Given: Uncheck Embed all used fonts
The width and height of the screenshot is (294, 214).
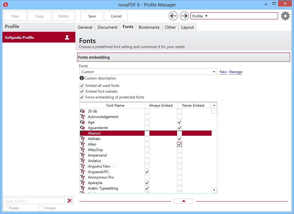Looking at the screenshot, I should click(82, 86).
